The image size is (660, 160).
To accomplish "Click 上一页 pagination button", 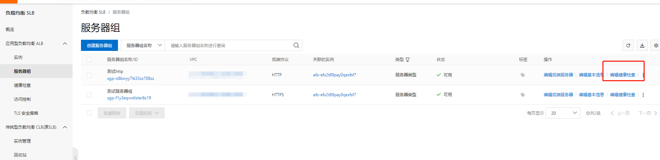I will [x=620, y=113].
